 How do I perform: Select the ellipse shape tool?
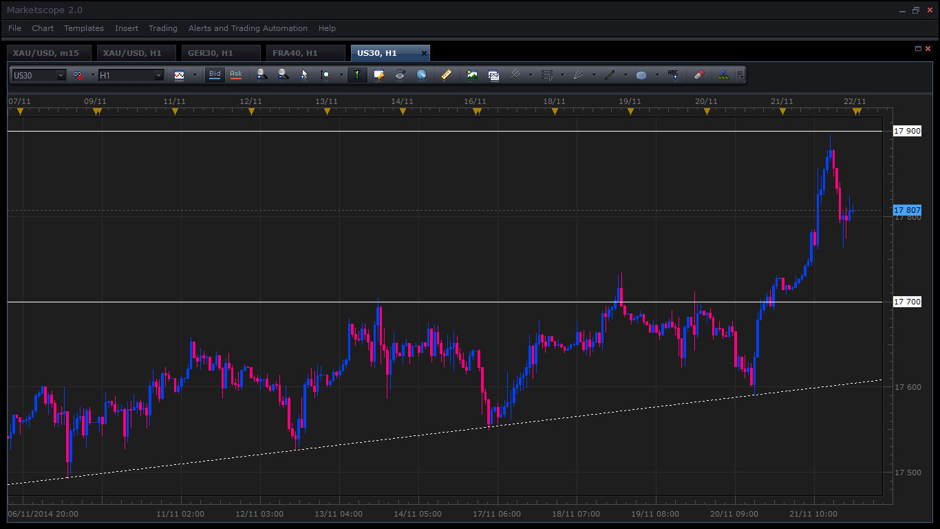[x=641, y=75]
